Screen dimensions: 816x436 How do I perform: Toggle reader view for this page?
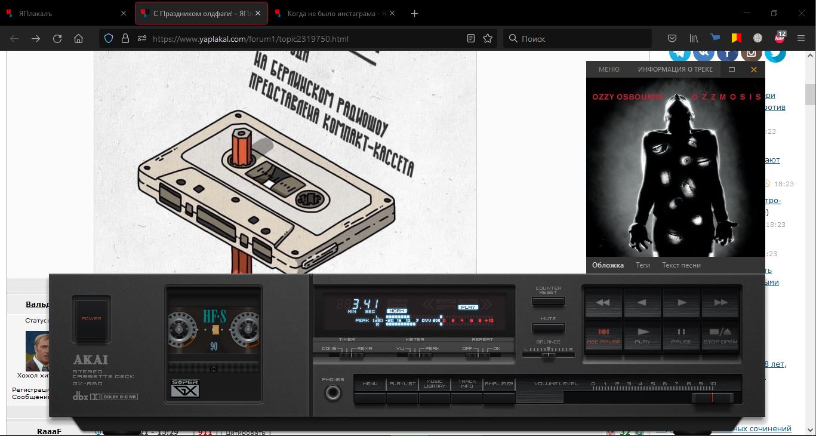pyautogui.click(x=471, y=38)
